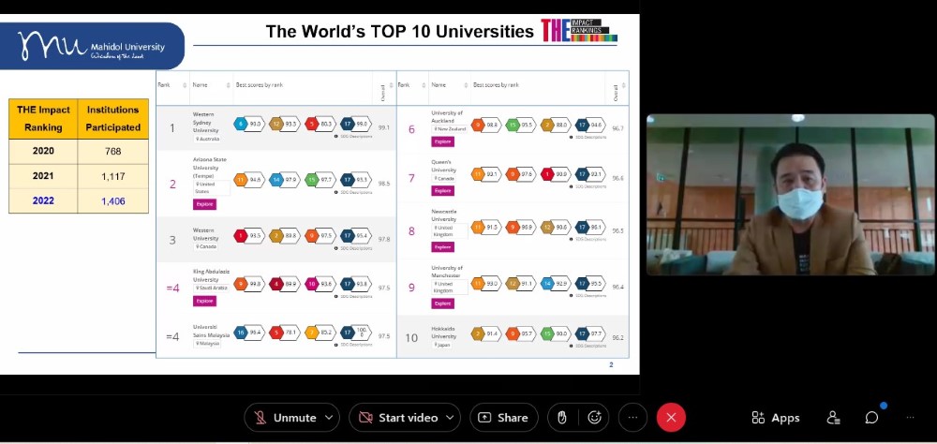Screen dimensions: 937x444
Task: Open the chat panel
Action: 871,418
